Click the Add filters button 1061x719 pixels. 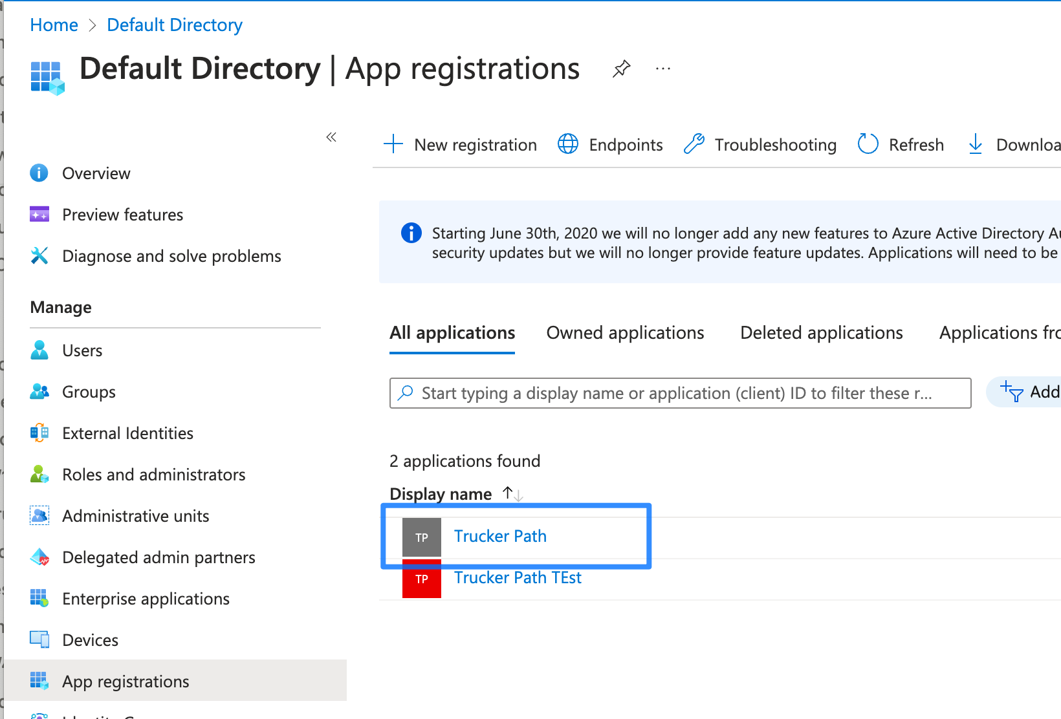(1030, 392)
